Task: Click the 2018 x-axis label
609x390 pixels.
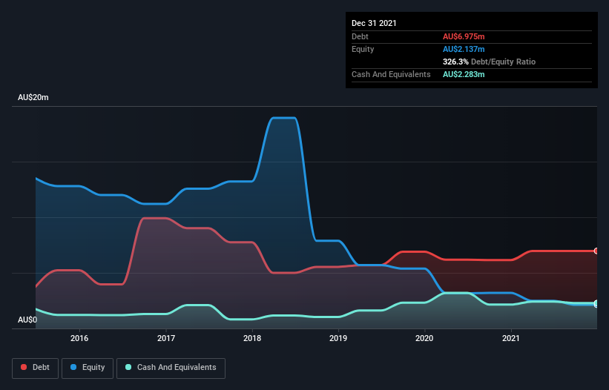Action: [x=252, y=338]
